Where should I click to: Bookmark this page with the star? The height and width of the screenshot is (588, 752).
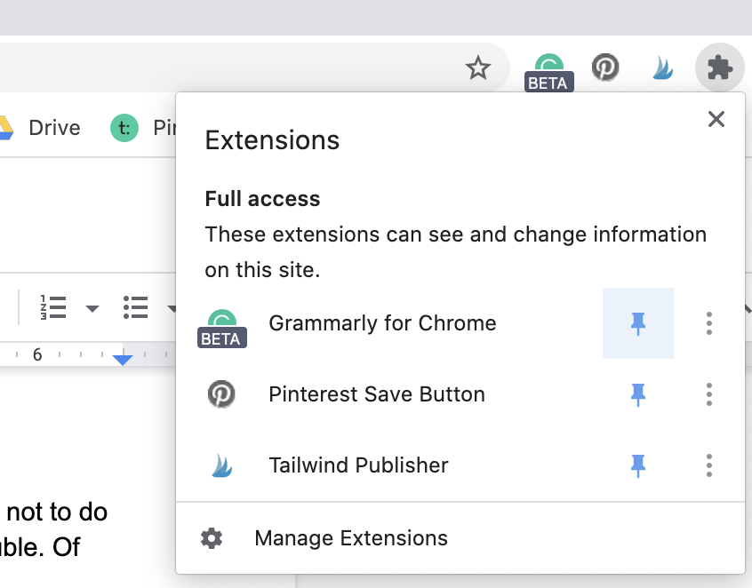(478, 67)
